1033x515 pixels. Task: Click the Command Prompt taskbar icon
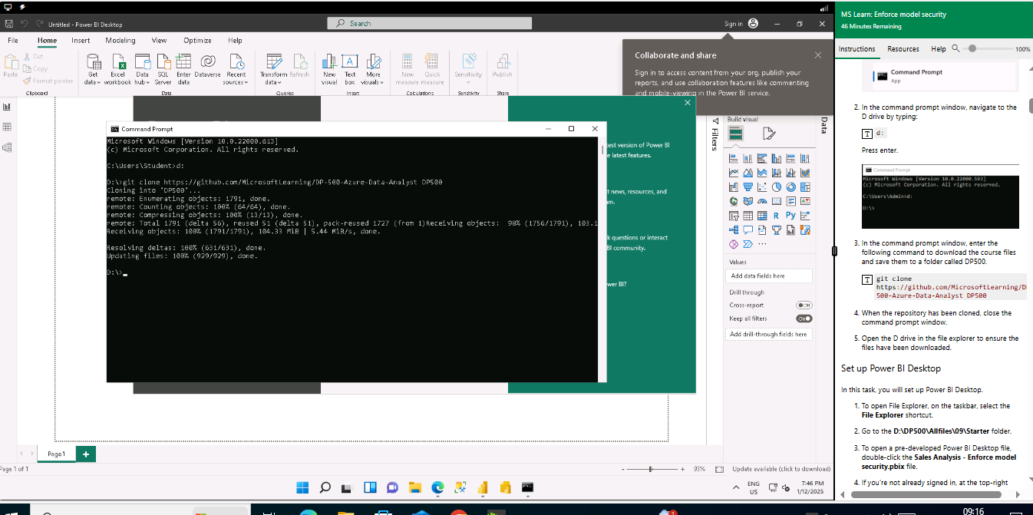tap(528, 487)
